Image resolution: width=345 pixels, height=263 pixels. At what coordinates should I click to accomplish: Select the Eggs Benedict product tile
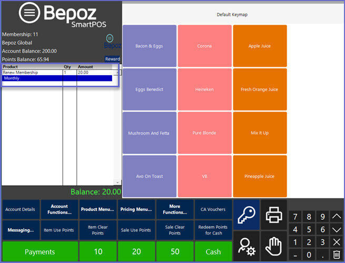coord(150,89)
